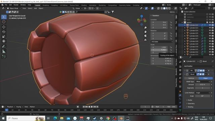Open the Render menu
This screenshot has height=121, width=215.
click(16, 5)
